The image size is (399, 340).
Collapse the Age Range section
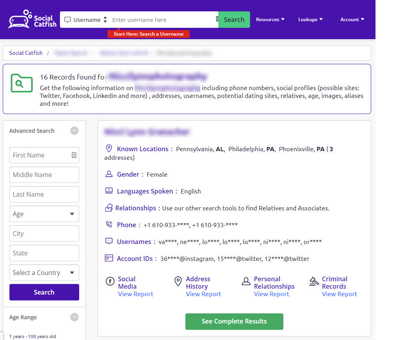(74, 317)
